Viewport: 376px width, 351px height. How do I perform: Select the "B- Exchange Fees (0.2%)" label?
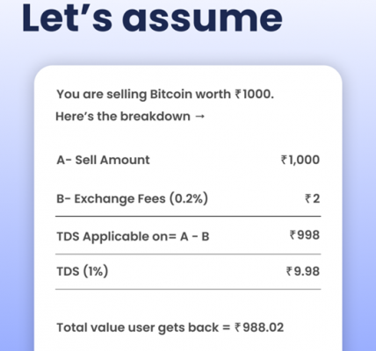[x=132, y=198]
